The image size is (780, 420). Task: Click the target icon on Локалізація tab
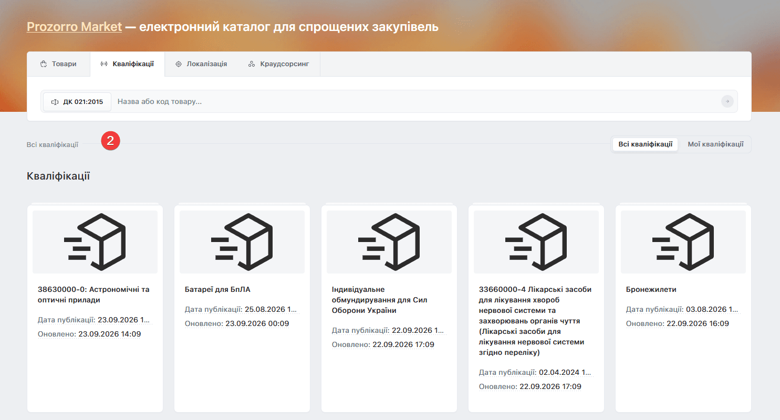[x=178, y=64]
